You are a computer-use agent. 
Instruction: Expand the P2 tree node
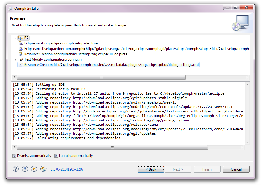(x=15, y=38)
